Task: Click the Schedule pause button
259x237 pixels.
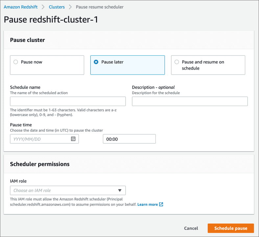Action: coord(231,228)
